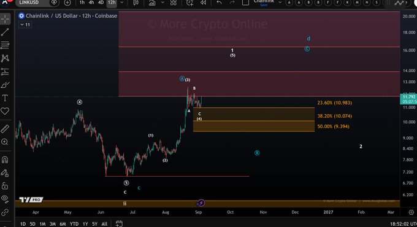Click the 18:52:02 UTC timezone clock
Image resolution: width=417 pixels, height=227 pixels.
[403, 224]
